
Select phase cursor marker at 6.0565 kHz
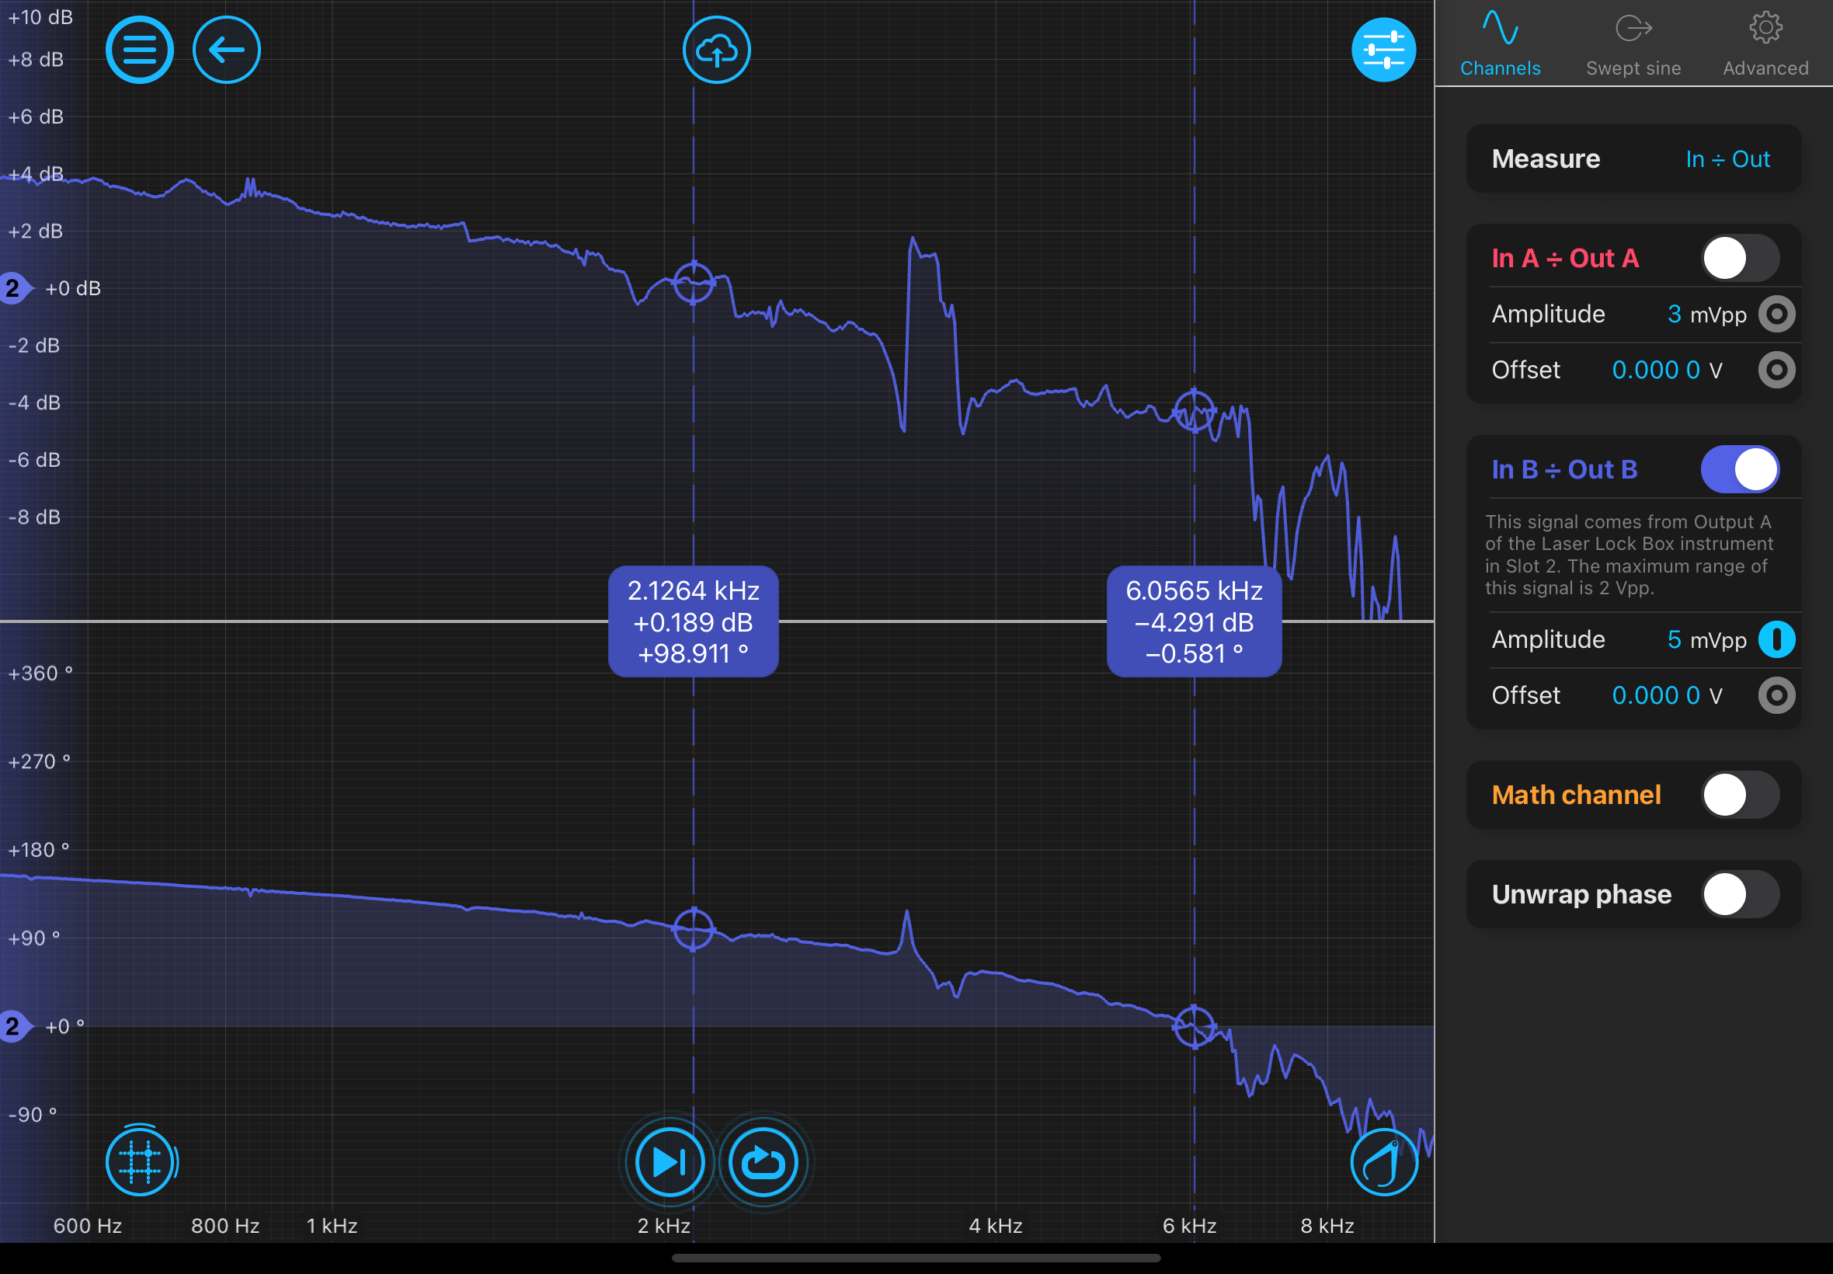(1194, 1026)
